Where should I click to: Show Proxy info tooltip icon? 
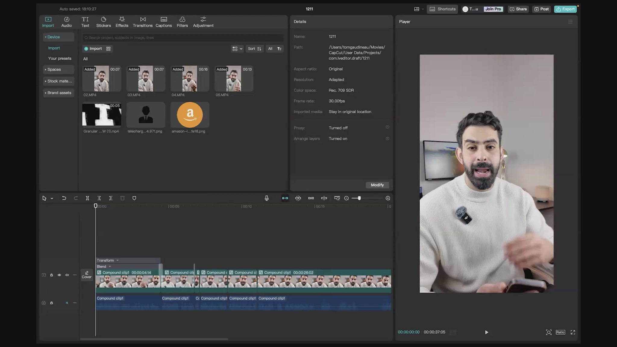click(x=387, y=127)
